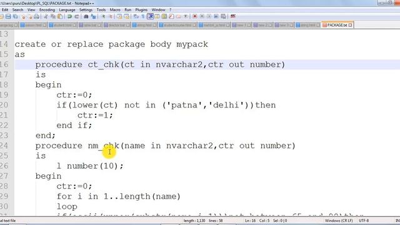Open the Window menu

[x=158, y=10]
